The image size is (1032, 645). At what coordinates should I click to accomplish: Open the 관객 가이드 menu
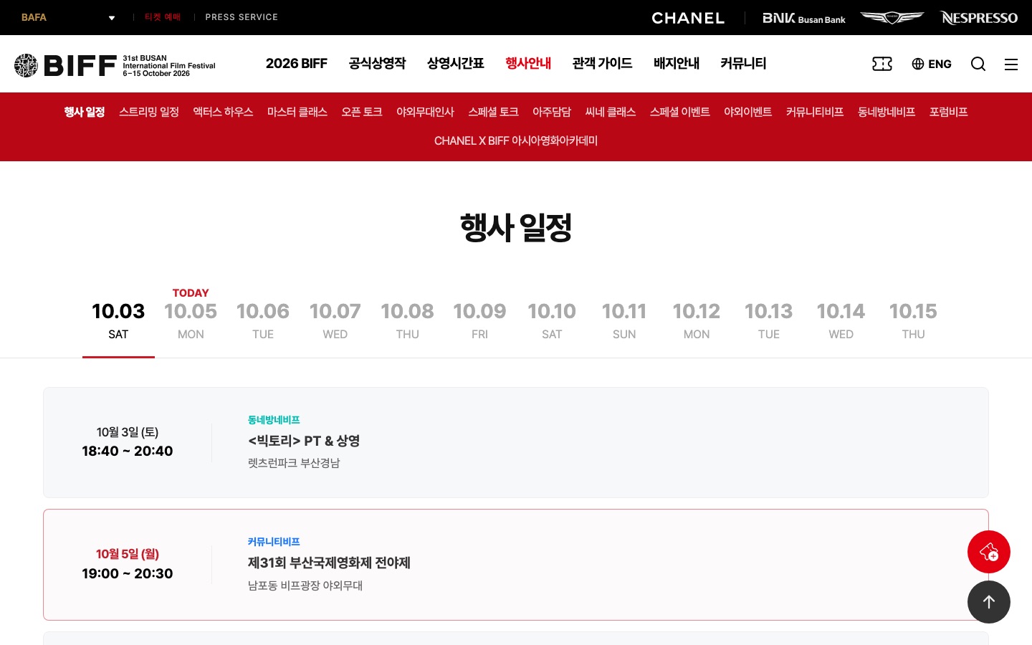(x=603, y=63)
